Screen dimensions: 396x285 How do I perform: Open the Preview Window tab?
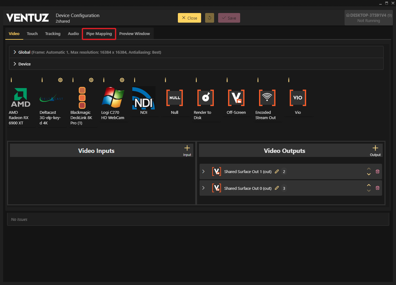click(x=134, y=33)
